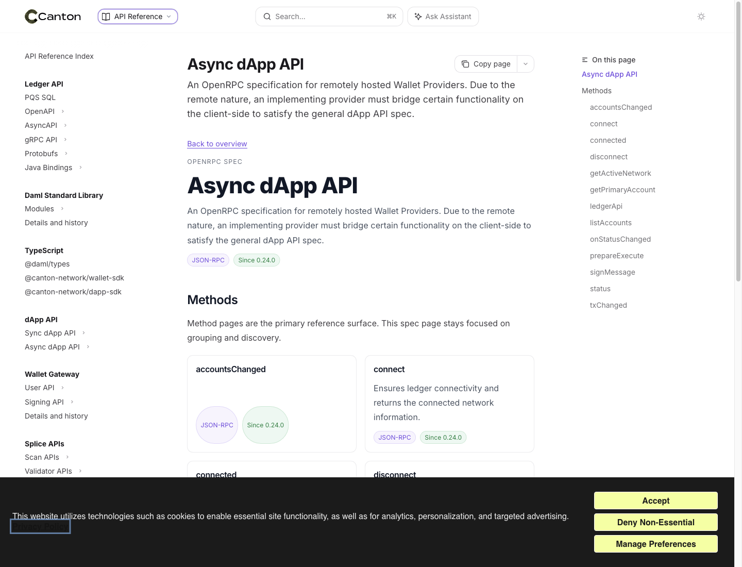742x567 pixels.
Task: Expand the Validator APIs chevron
Action: coord(80,471)
